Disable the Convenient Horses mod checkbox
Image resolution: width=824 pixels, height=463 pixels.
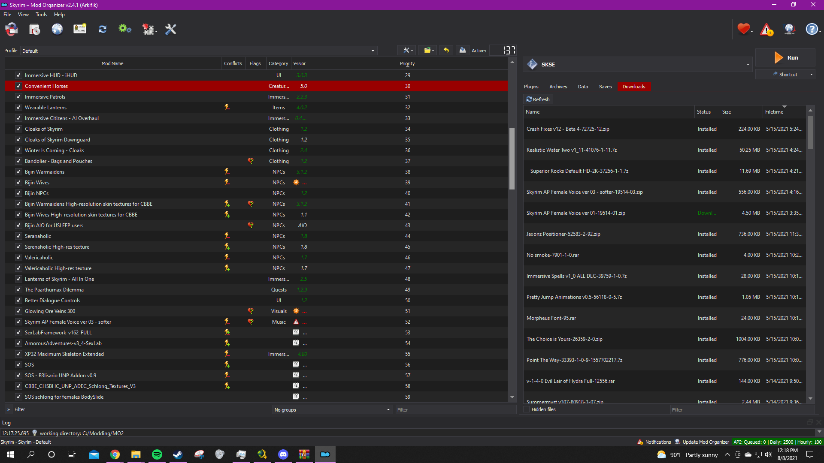point(18,86)
